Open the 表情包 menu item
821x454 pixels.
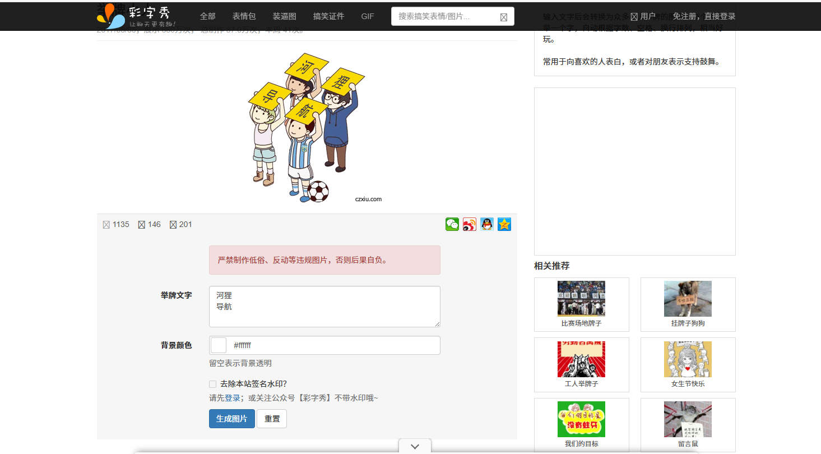[x=244, y=16]
